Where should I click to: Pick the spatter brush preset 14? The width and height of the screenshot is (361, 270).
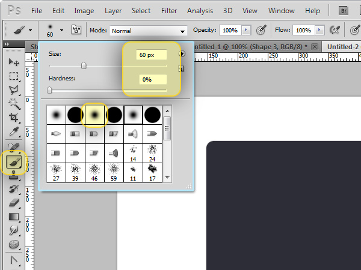[133, 153]
